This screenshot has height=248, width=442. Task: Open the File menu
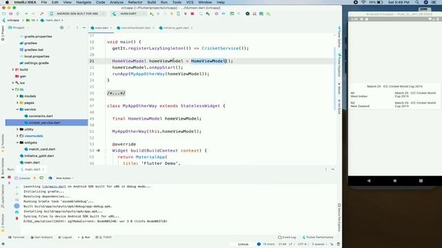tap(44, 2)
